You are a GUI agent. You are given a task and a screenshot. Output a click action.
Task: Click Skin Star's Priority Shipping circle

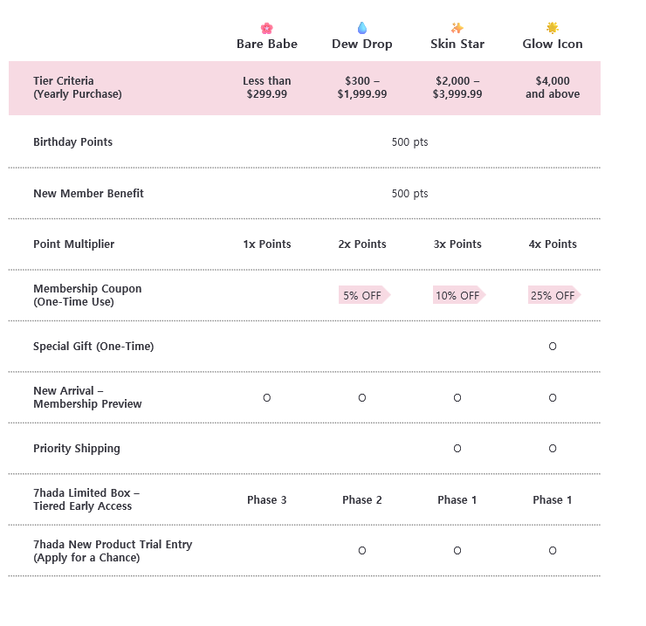[457, 449]
